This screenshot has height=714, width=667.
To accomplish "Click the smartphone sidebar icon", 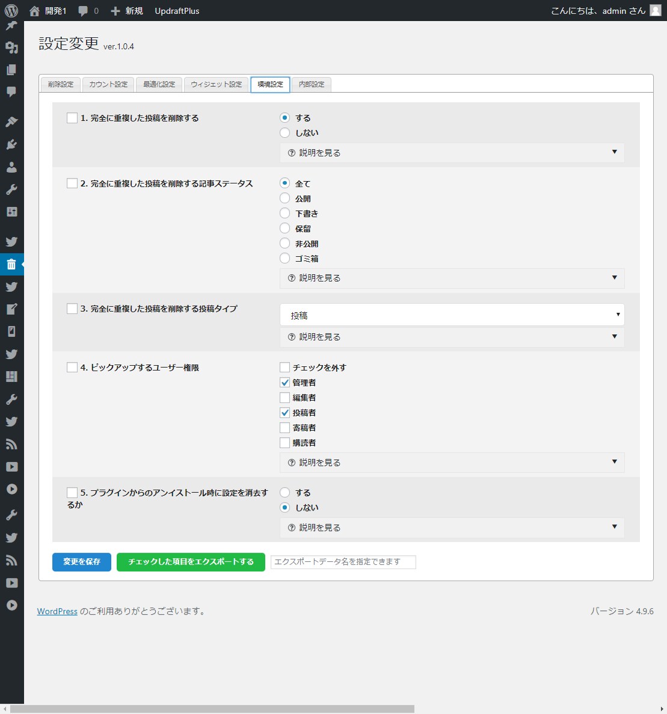I will coord(11,331).
